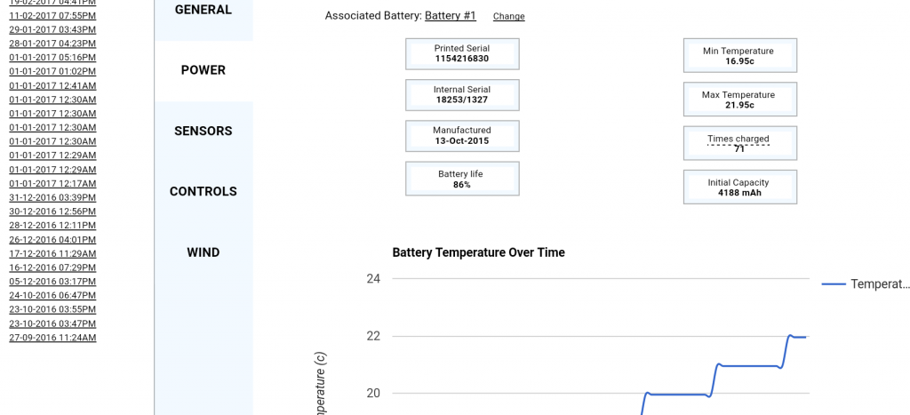Click Change next to associated battery

(x=508, y=17)
